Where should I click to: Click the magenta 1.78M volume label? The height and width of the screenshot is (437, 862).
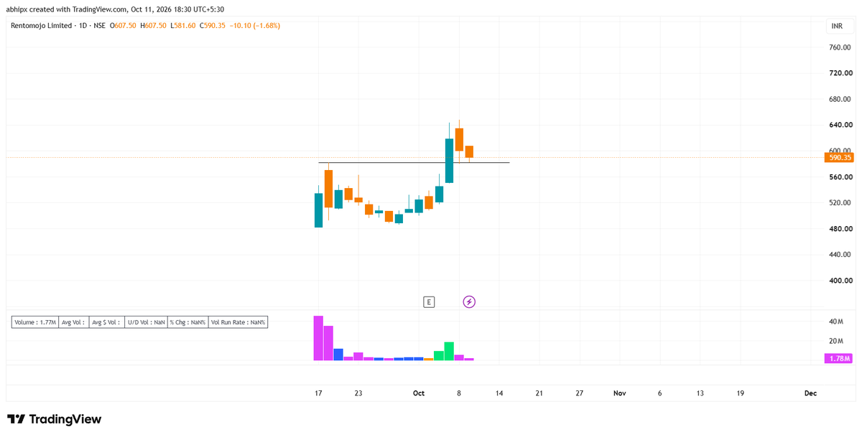tap(839, 358)
